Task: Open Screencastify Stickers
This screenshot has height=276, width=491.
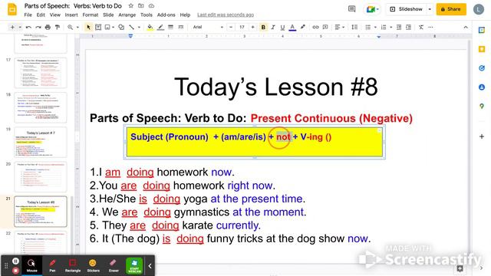Action: pyautogui.click(x=93, y=265)
